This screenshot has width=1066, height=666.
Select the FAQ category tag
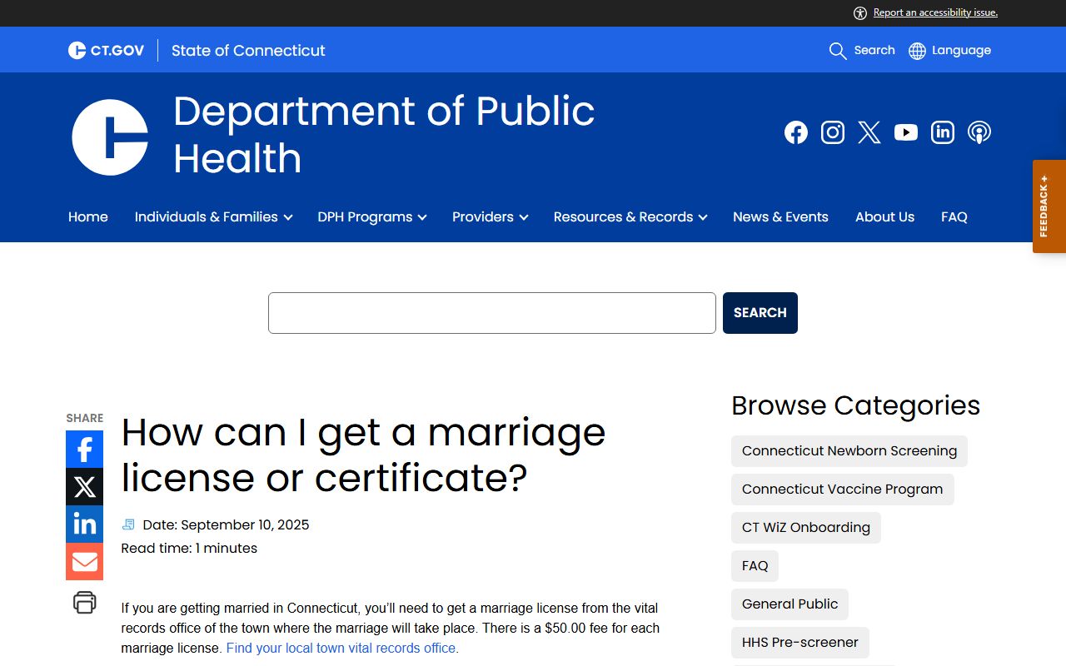click(x=755, y=566)
